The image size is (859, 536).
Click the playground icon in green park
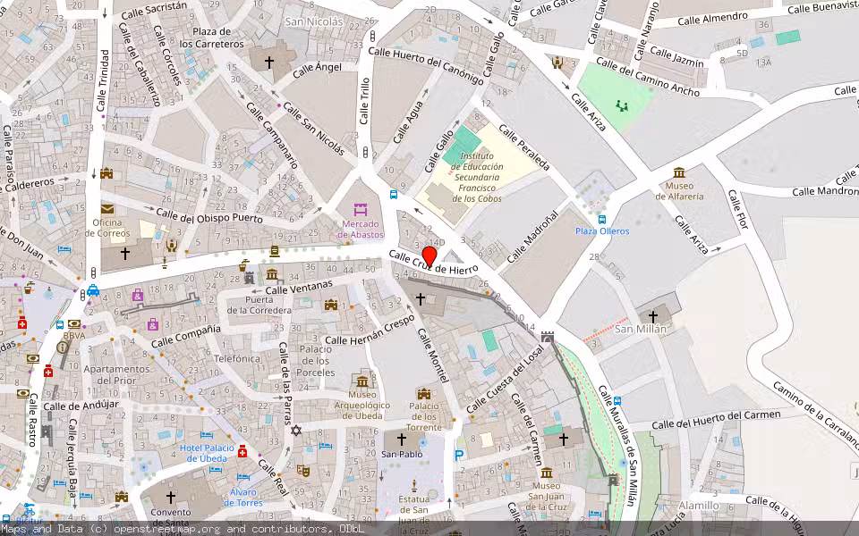[621, 105]
